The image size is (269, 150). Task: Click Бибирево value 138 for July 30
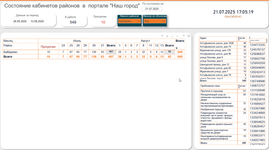(x=94, y=52)
